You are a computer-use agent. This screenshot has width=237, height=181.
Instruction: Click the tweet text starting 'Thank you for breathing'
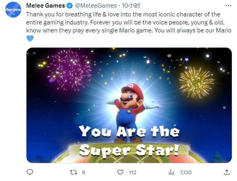(x=129, y=22)
